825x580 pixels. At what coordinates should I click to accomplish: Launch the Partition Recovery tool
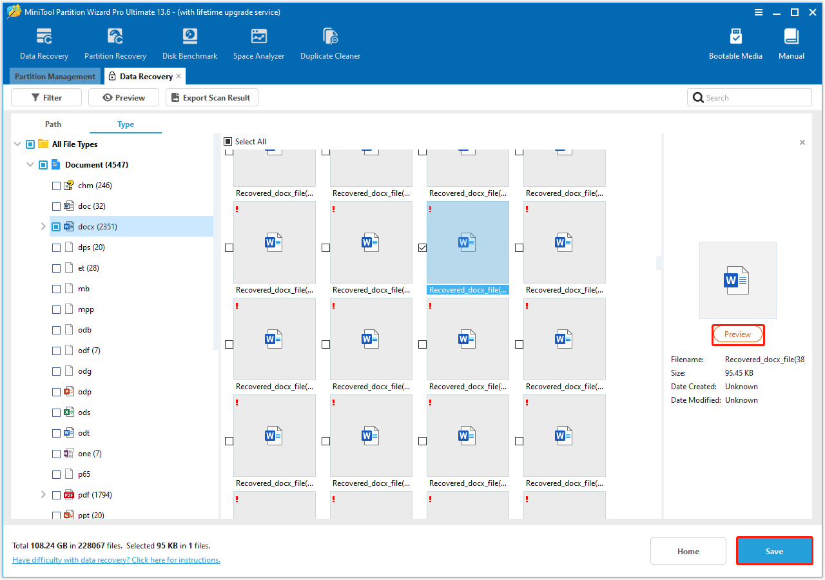coord(115,42)
